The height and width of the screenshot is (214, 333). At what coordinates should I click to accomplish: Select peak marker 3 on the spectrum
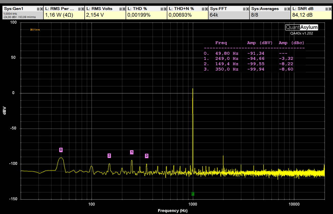[x=147, y=156]
